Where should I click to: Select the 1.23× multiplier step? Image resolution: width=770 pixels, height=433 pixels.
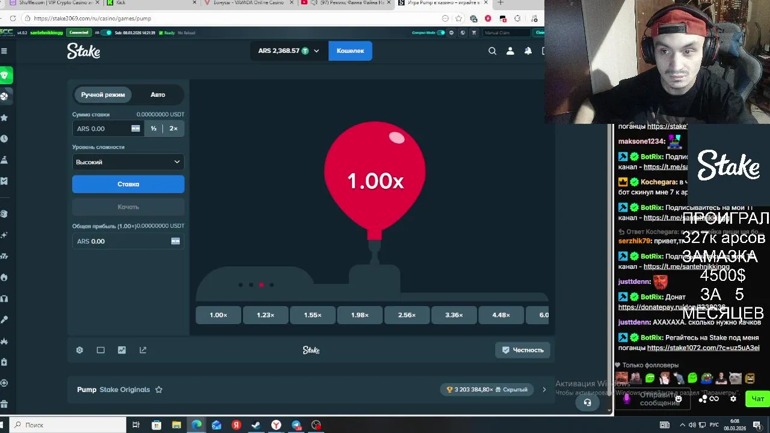(265, 315)
